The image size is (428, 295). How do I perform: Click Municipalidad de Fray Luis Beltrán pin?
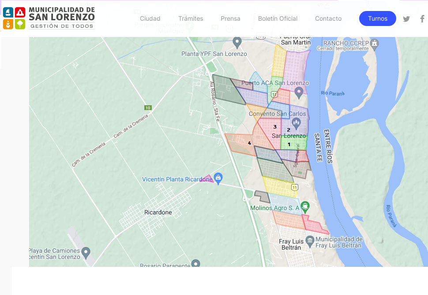(310, 241)
